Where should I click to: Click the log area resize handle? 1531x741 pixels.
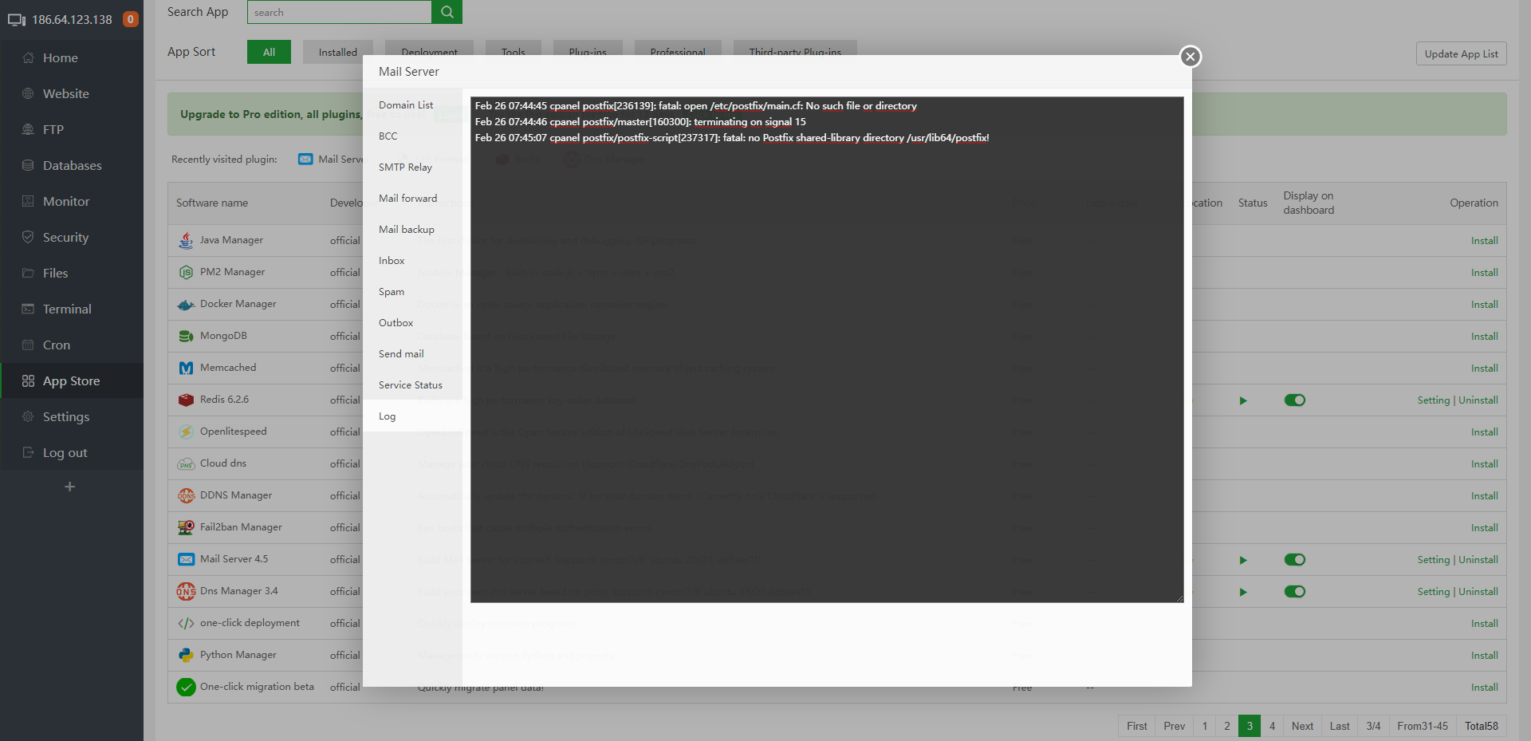tap(1179, 598)
